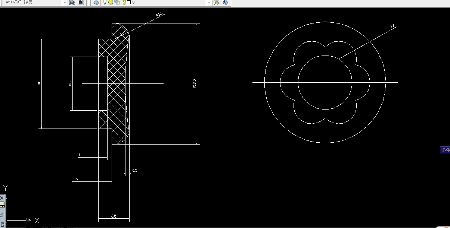Viewport: 450px width, 228px height.
Task: Select the 10 vertical dimension text
Action: pyautogui.click(x=39, y=84)
